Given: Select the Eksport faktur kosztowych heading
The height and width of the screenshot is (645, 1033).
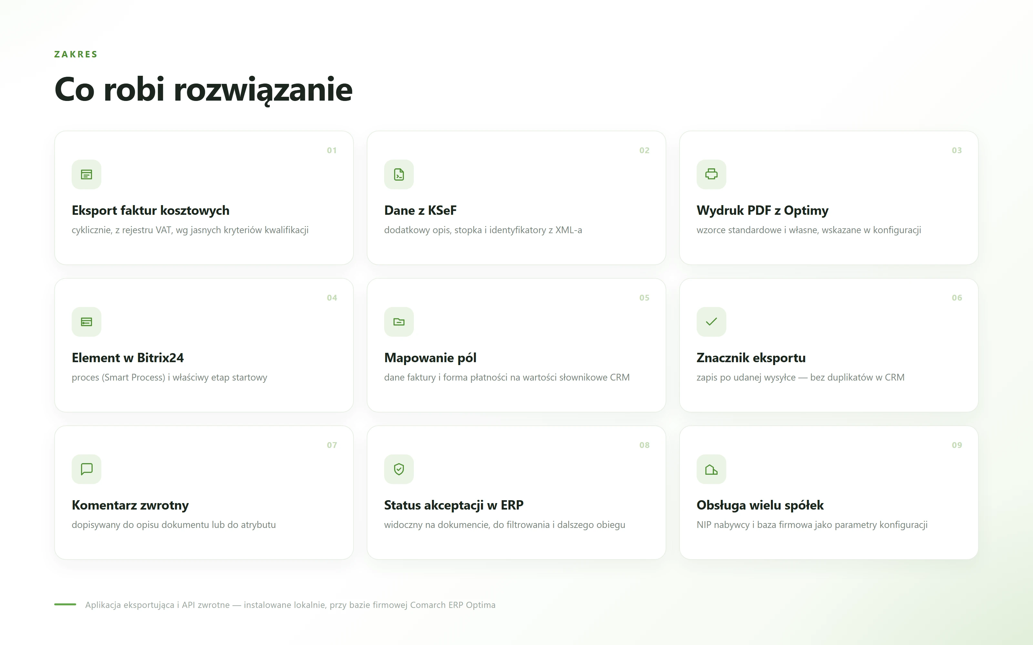Looking at the screenshot, I should [151, 210].
